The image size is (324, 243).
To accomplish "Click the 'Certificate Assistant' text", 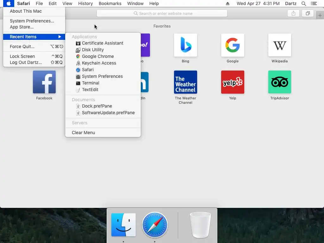I will 103,43.
